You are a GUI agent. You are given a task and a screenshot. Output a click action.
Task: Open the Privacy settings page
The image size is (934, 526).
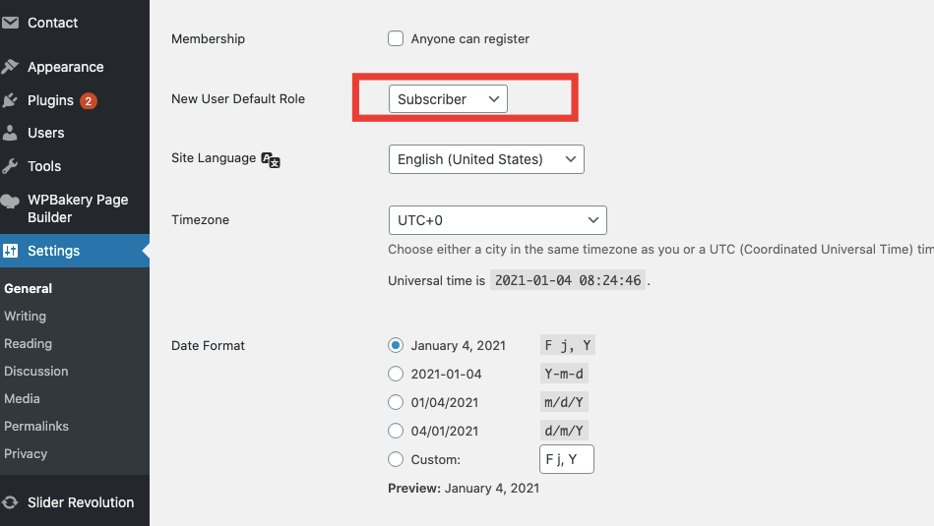(26, 454)
